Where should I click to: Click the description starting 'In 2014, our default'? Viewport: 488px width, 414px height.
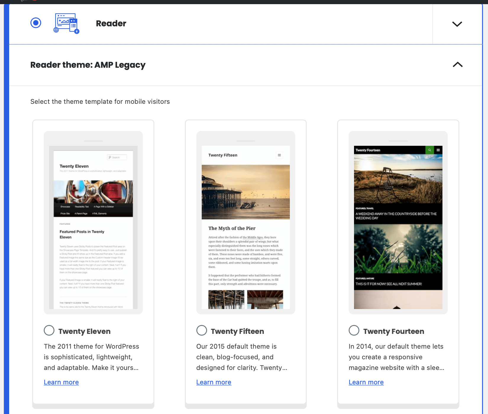396,357
